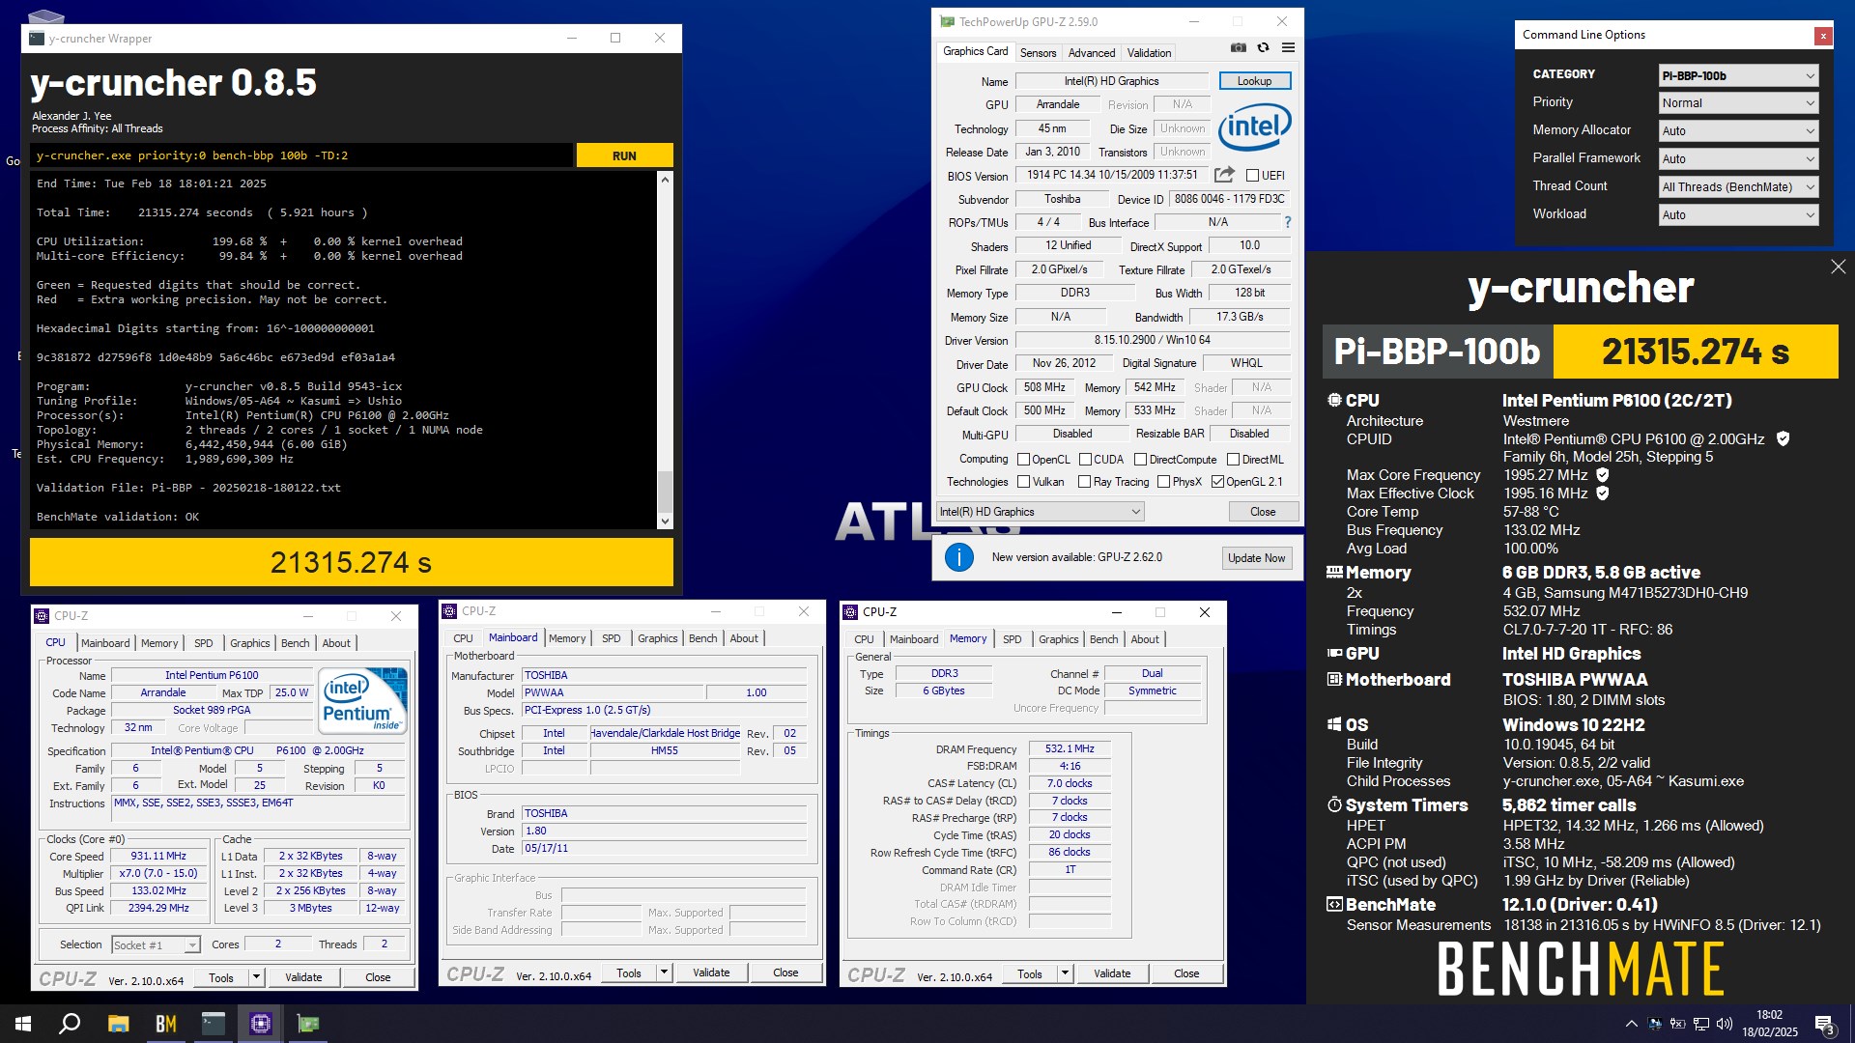
Task: Open the CATEGORY dropdown showing Pi-BBP-100b
Action: [x=1738, y=75]
